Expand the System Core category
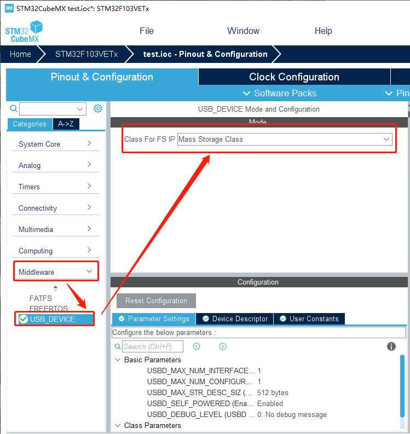The image size is (410, 434). point(55,144)
